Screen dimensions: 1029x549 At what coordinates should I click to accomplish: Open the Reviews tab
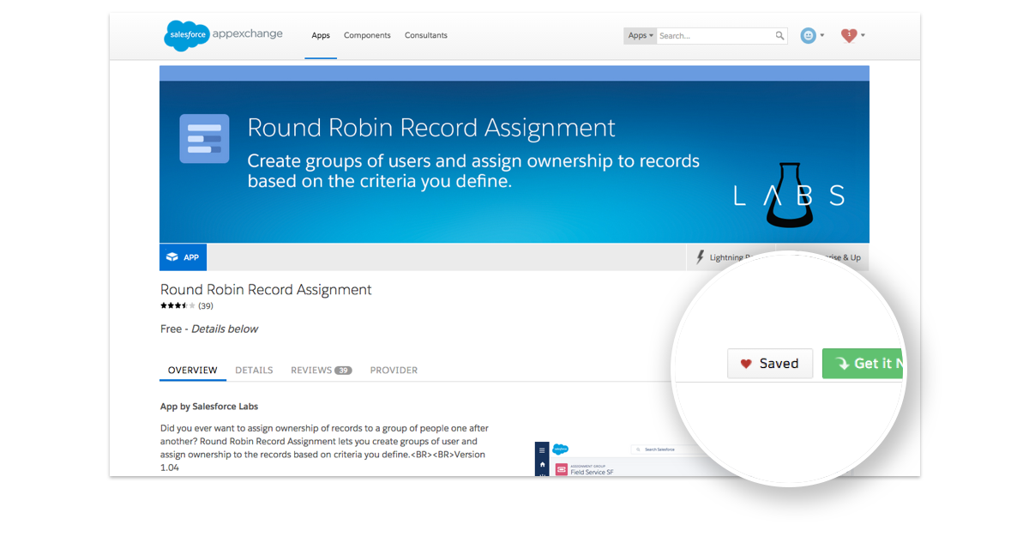322,371
